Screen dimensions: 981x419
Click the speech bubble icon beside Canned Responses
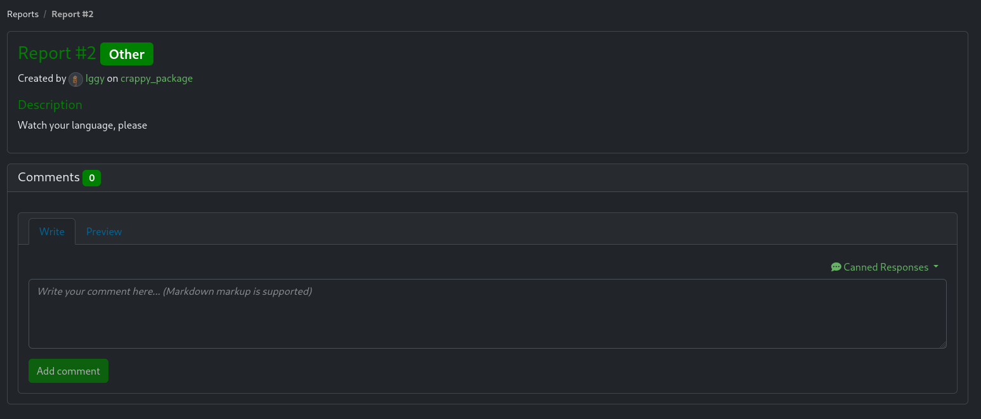point(836,267)
